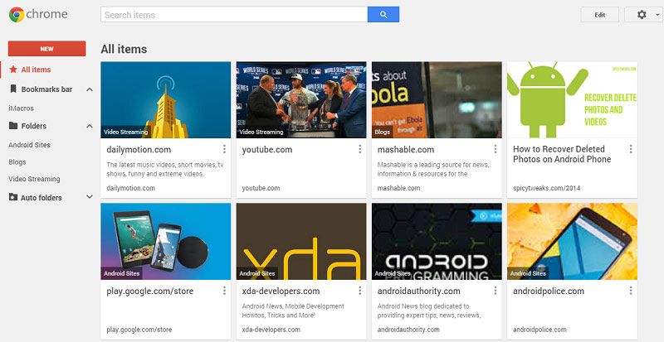Viewport: 664px width, 342px height.
Task: Click 'Mashable is a leading source' description
Action: coord(433,169)
